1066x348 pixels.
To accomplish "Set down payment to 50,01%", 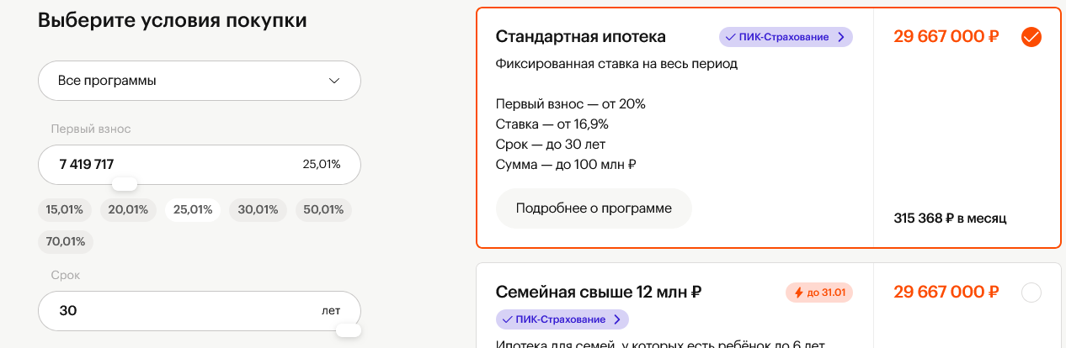I will (x=323, y=210).
